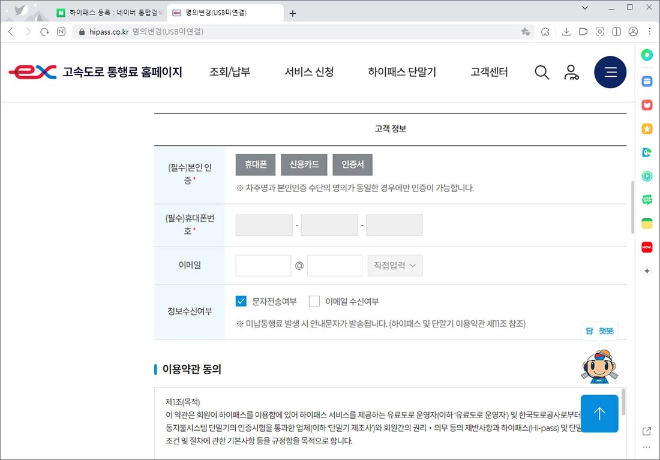Open the 고객센터 menu item
This screenshot has width=660, height=460.
pos(488,72)
